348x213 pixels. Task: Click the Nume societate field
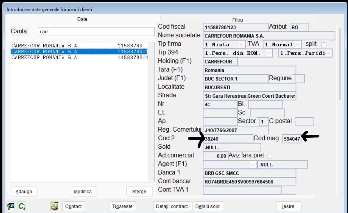pos(269,36)
